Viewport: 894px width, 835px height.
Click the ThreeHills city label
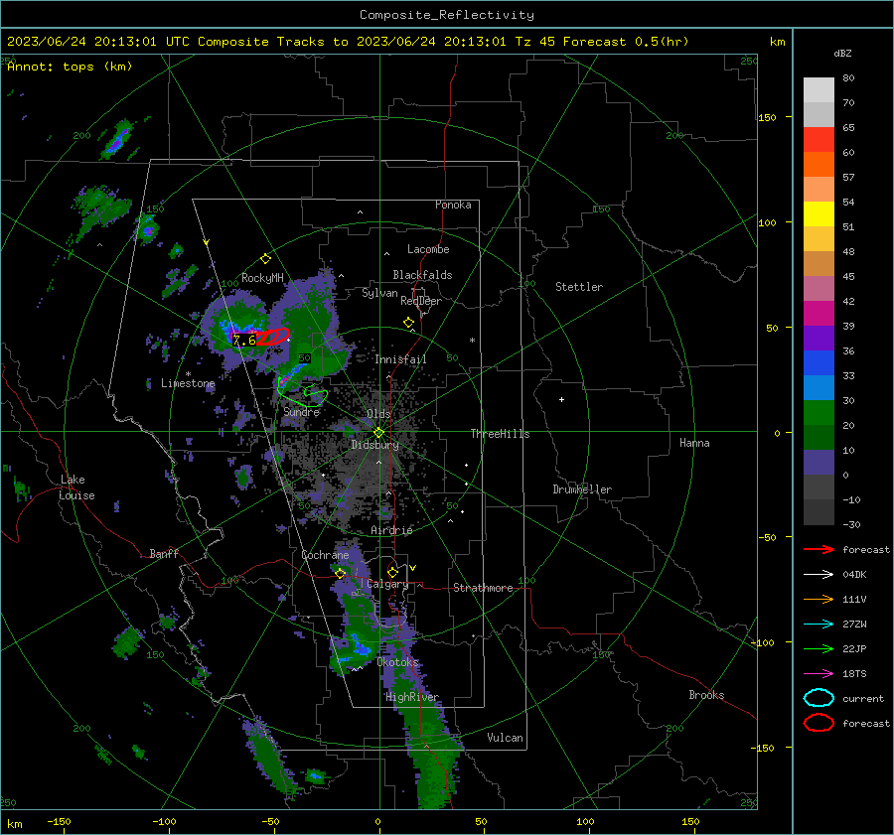tap(500, 434)
